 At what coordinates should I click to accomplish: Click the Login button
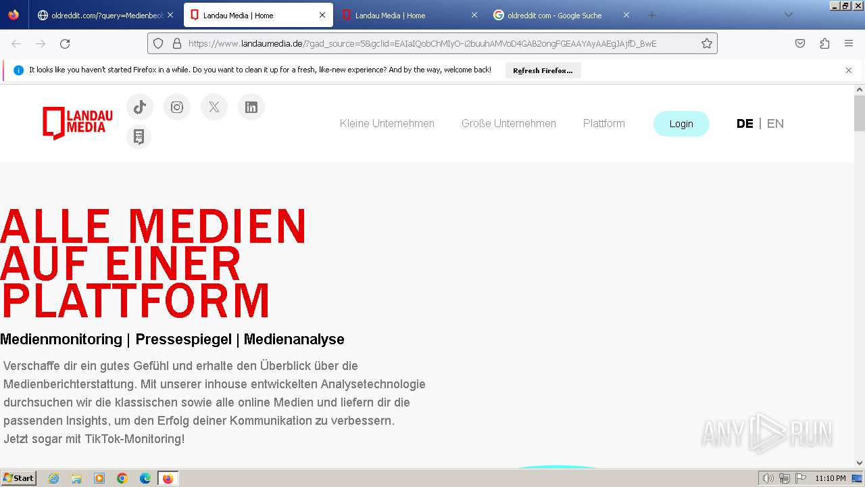[681, 124]
